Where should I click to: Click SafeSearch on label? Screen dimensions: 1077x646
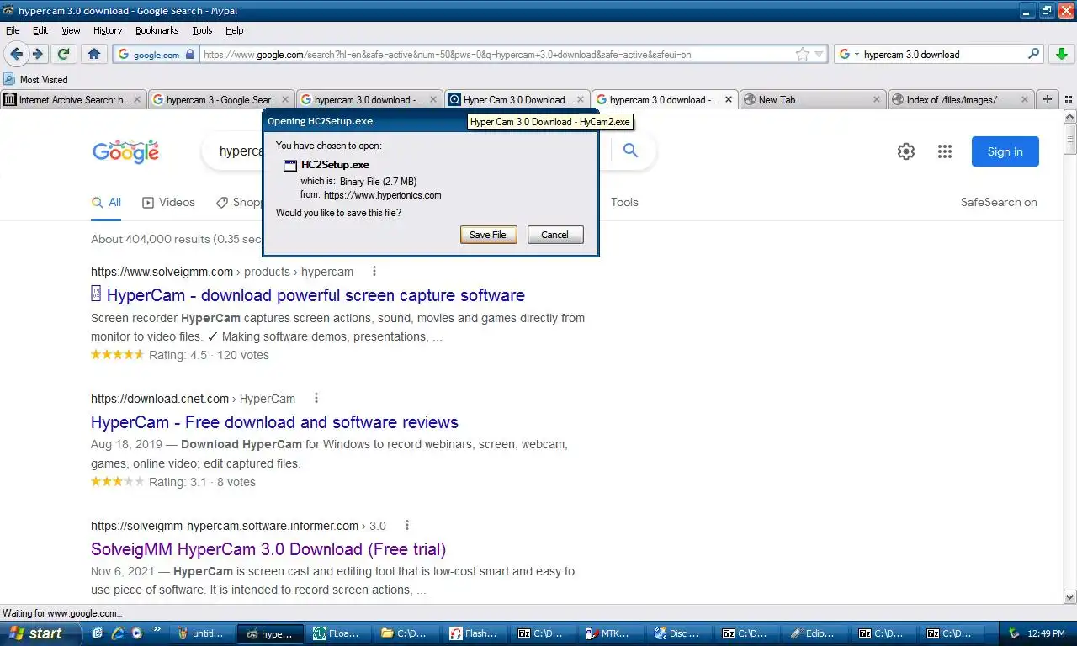pos(999,203)
